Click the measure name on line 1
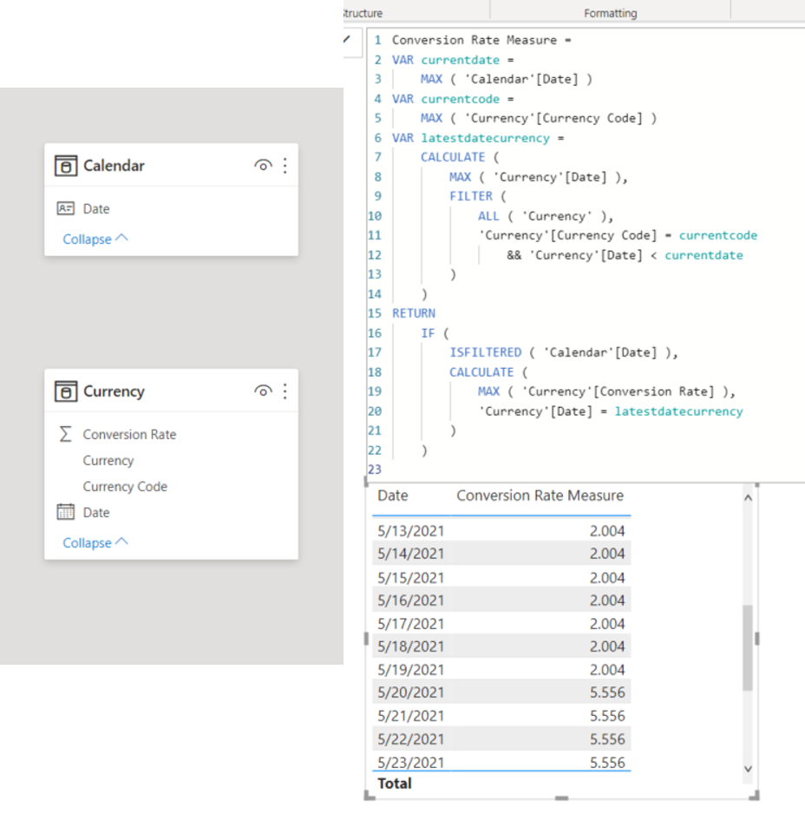Image resolution: width=805 pixels, height=820 pixels. [474, 40]
